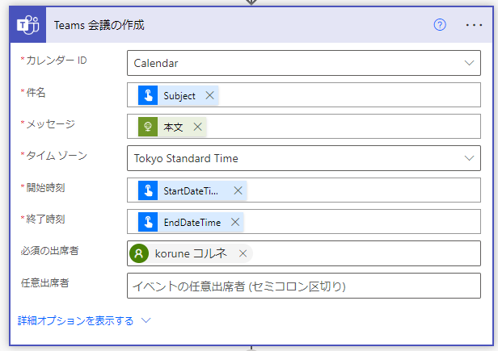Image resolution: width=498 pixels, height=351 pixels.
Task: Click korune attendee avatar icon
Action: click(x=139, y=253)
